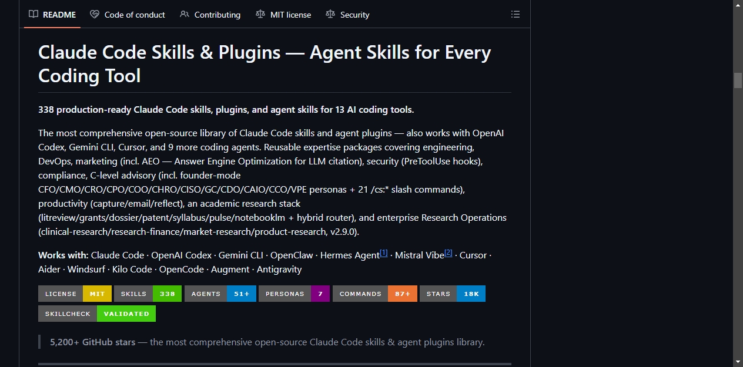
Task: Click the PERSONAS 7 badge
Action: click(294, 294)
